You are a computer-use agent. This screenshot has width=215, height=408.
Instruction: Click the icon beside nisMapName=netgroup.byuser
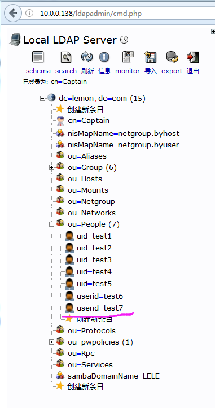click(60, 144)
